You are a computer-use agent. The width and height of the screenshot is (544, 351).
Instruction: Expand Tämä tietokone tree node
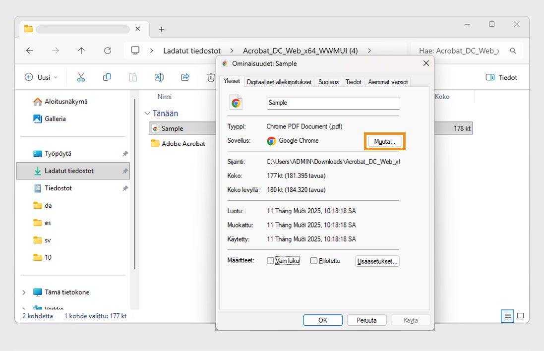click(x=24, y=292)
